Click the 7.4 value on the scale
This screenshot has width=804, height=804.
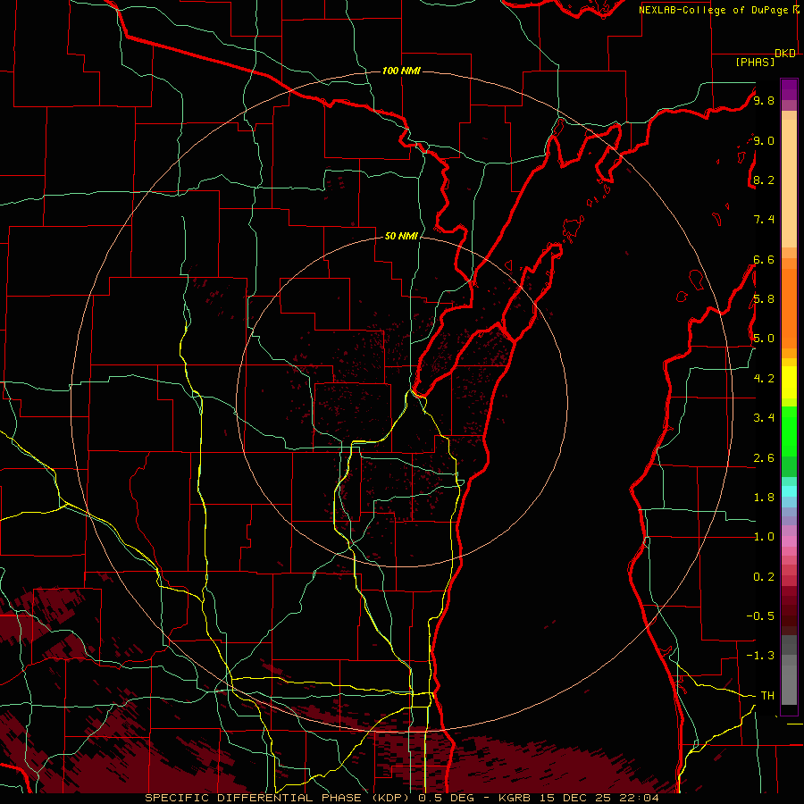[x=764, y=220]
